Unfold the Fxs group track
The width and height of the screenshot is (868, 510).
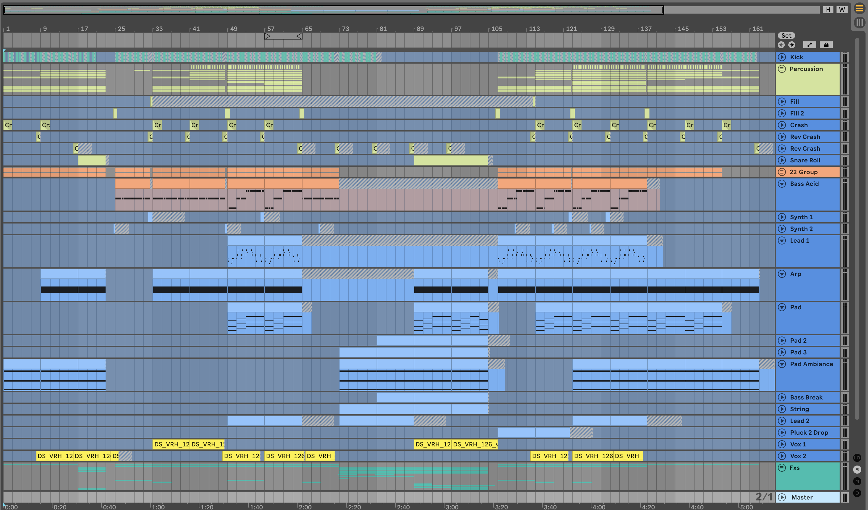click(782, 468)
